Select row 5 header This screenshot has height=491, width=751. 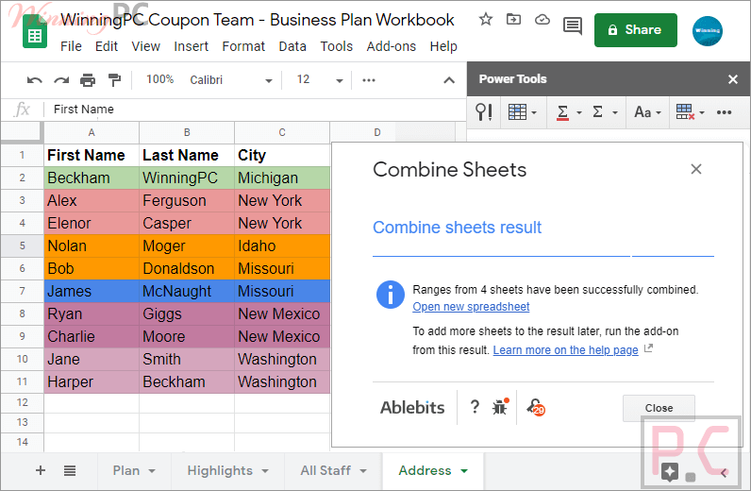click(22, 246)
